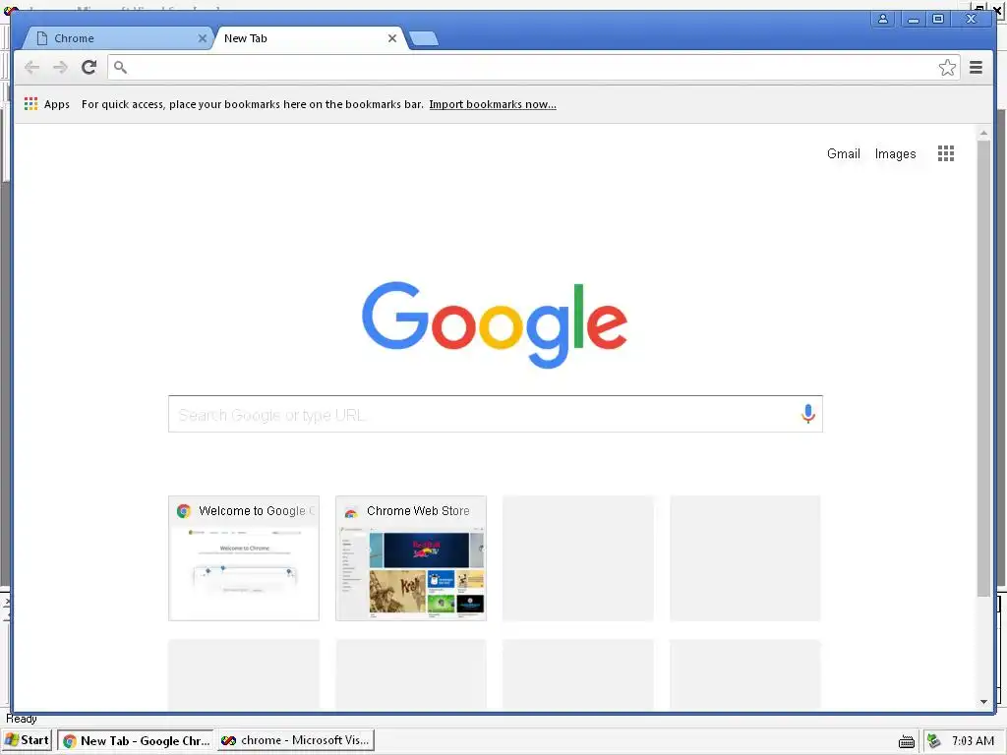This screenshot has width=1007, height=755.
Task: Click the browser forward arrow
Action: (x=60, y=68)
